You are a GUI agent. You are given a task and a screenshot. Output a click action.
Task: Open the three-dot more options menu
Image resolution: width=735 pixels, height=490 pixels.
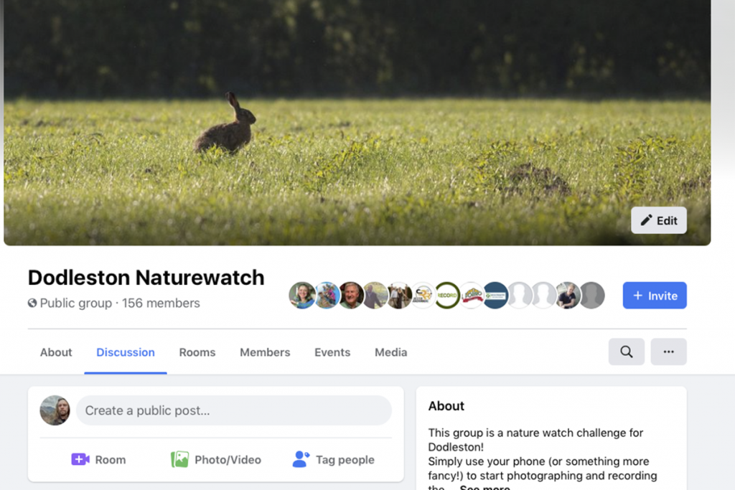tap(668, 352)
